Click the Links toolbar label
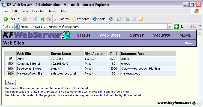 pyautogui.click(x=193, y=26)
